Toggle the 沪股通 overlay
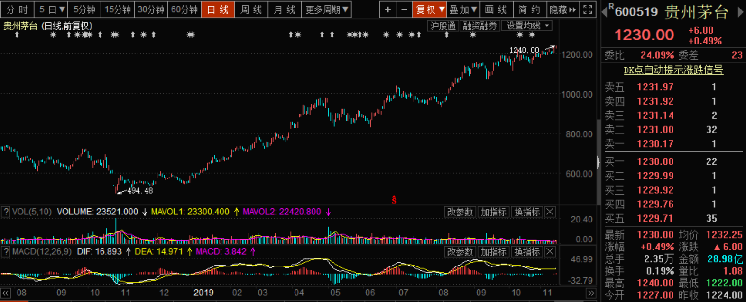Viewport: 746px width, 302px height. (443, 26)
